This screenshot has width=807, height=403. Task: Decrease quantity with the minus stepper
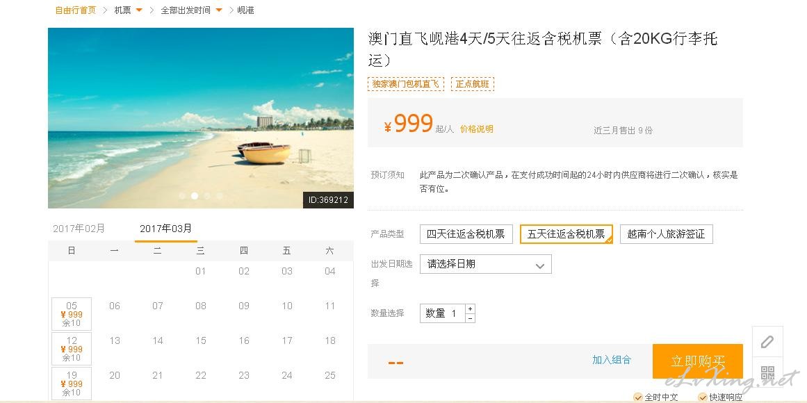[x=470, y=318]
